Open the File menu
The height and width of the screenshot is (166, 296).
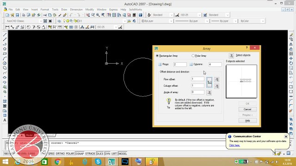[11, 9]
